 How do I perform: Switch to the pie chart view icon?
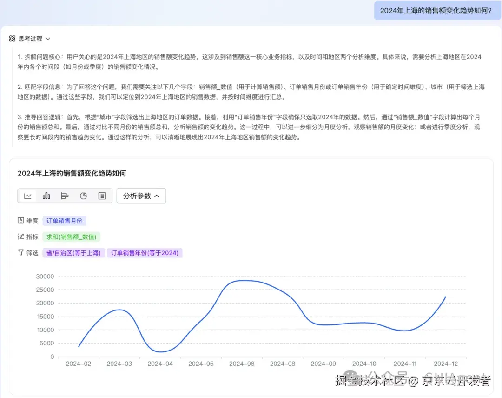point(83,196)
